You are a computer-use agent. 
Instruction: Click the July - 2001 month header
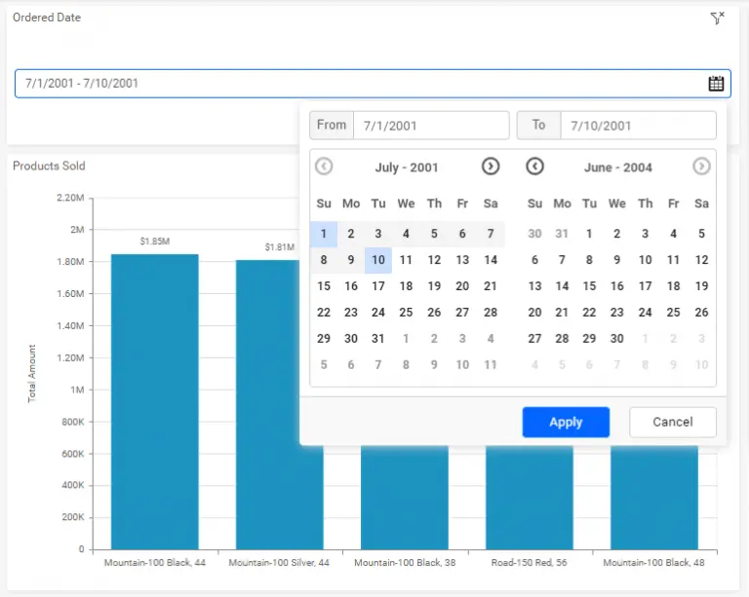(407, 168)
